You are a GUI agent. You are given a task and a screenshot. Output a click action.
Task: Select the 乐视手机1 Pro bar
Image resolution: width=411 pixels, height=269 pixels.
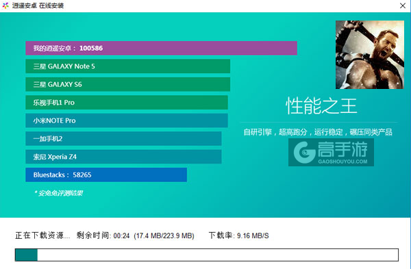pyautogui.click(x=127, y=103)
